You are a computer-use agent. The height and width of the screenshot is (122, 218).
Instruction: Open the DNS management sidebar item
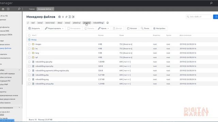(4, 31)
